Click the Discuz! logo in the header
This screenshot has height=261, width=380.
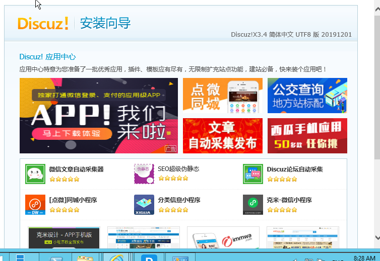coord(43,24)
